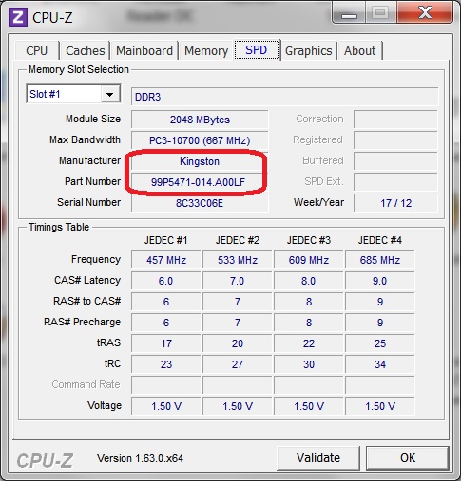
Task: Open the Caches tab
Action: [86, 50]
